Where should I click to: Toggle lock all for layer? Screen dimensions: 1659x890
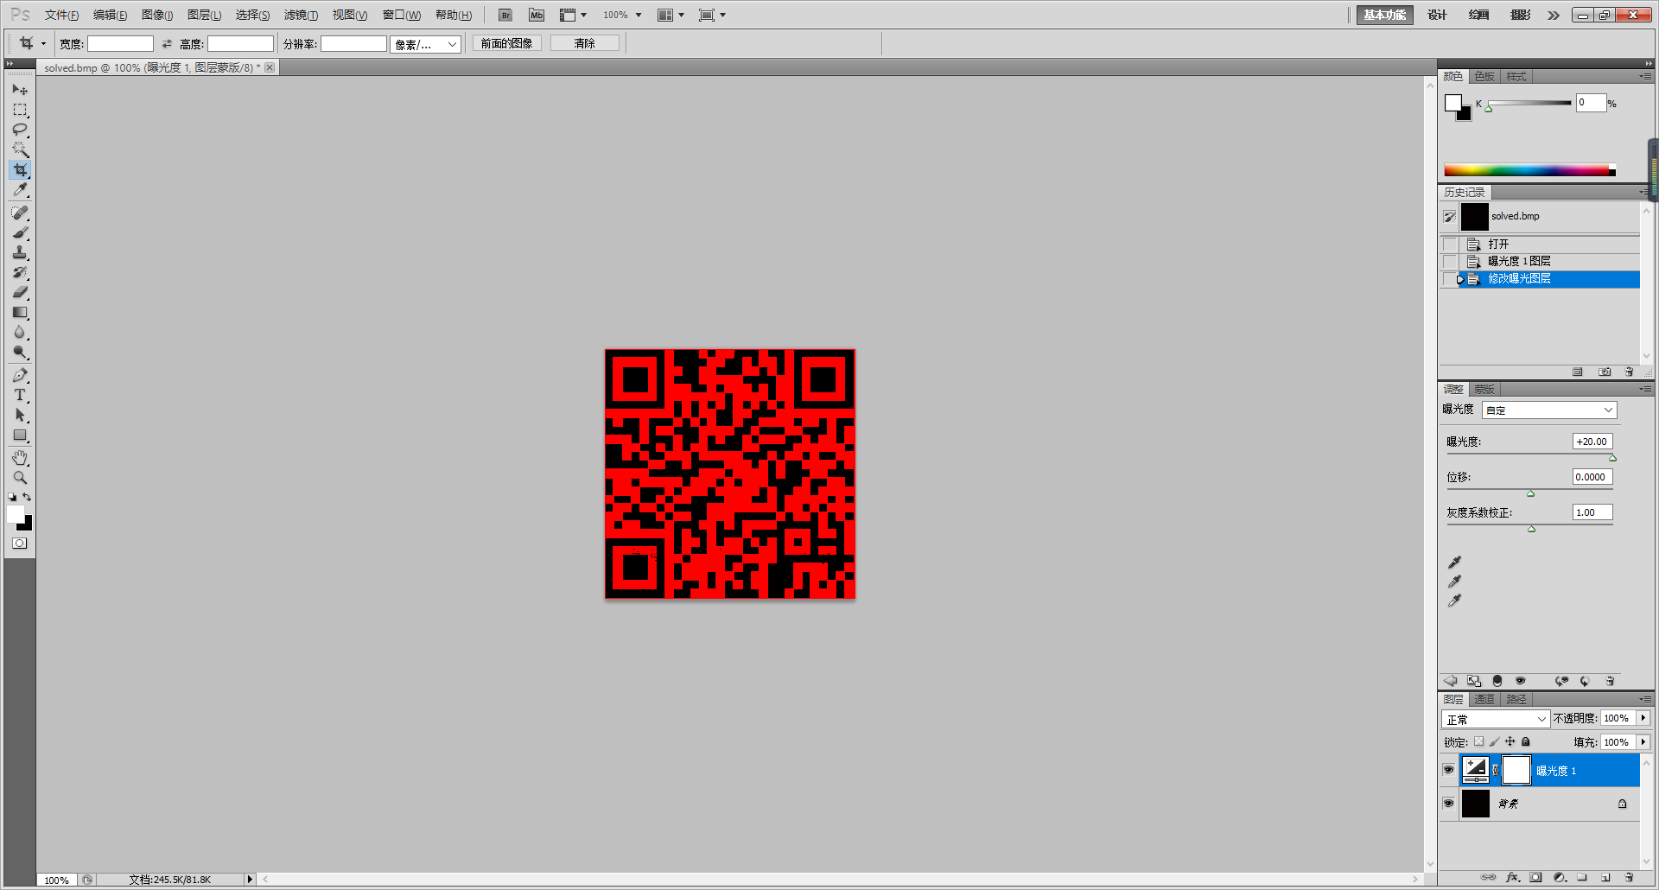(1526, 741)
